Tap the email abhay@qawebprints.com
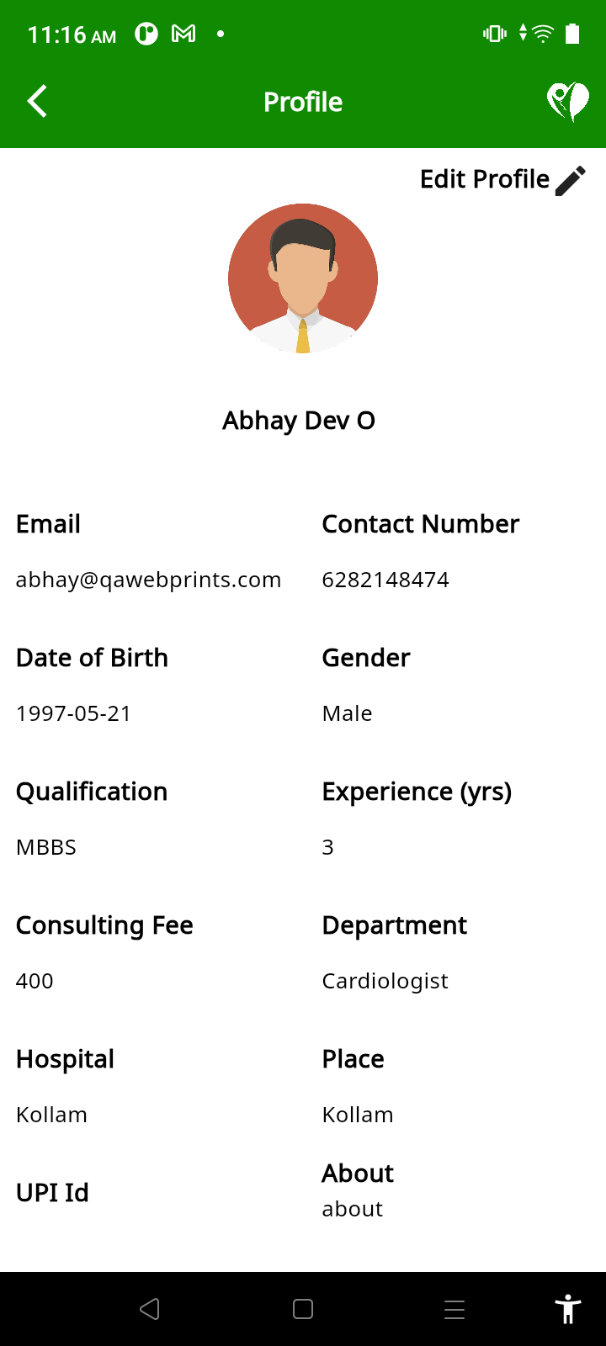The image size is (606, 1346). [148, 580]
